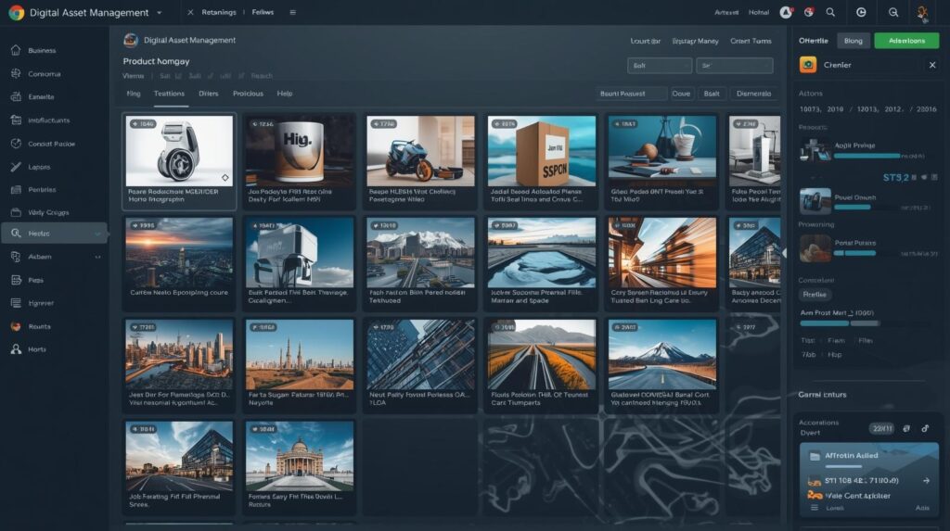Click the Blong button
Image resolution: width=950 pixels, height=531 pixels.
click(854, 41)
